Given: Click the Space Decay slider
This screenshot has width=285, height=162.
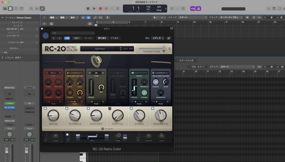Looking at the screenshot, I should coord(139,73).
